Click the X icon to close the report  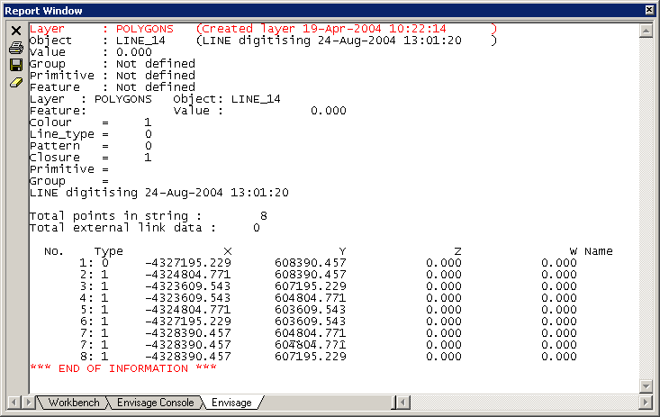[x=16, y=31]
